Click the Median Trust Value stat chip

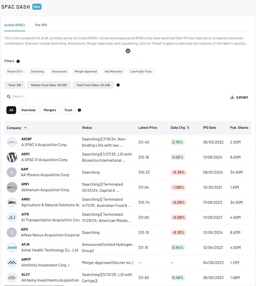point(49,85)
